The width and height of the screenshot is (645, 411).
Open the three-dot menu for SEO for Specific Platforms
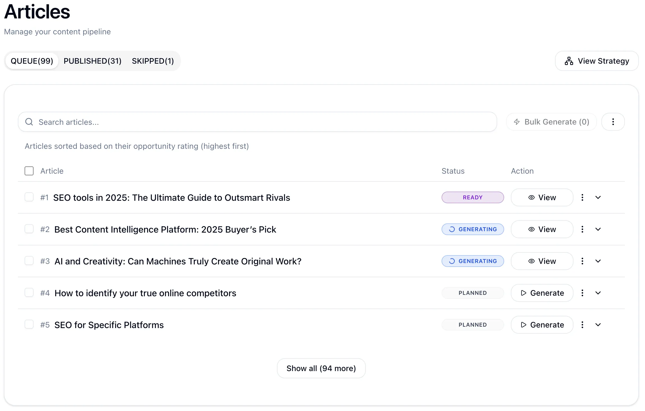(582, 325)
